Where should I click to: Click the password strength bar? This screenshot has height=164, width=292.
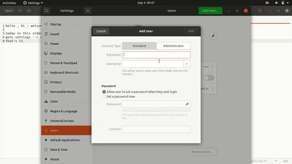pos(156,110)
